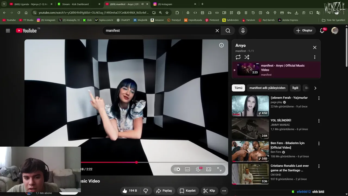
Task: Open options for Cristiano Ronaldo Last ever game
Action: tap(319, 166)
